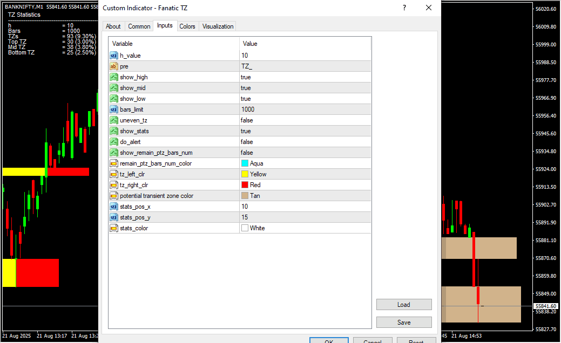
Task: Click the Save button
Action: pyautogui.click(x=404, y=323)
